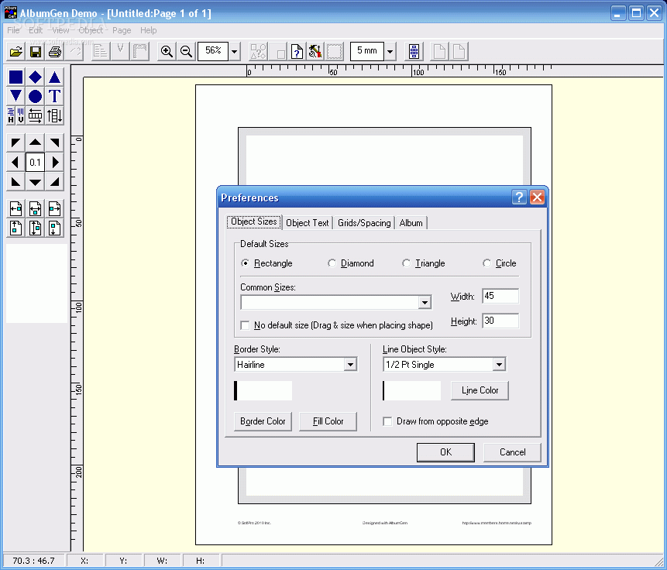Click the center horizontally on page icon
Viewport: 667px width, 570px height.
pos(36,208)
